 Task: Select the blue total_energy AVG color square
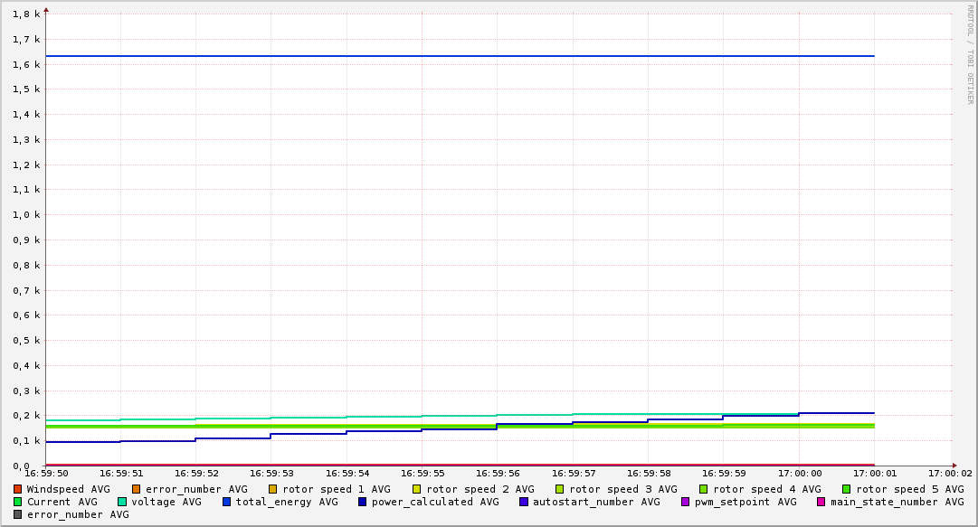pyautogui.click(x=227, y=502)
